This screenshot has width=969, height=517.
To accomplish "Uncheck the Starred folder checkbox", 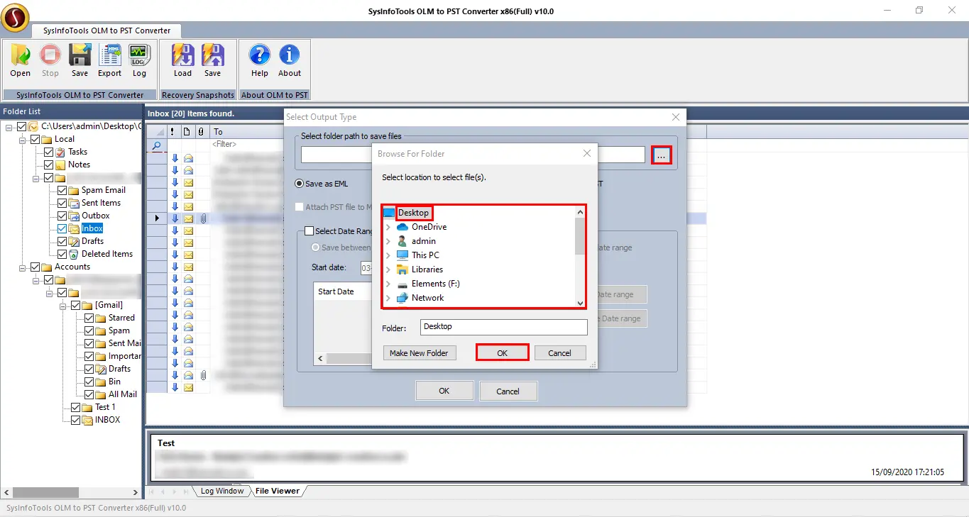I will pos(89,318).
